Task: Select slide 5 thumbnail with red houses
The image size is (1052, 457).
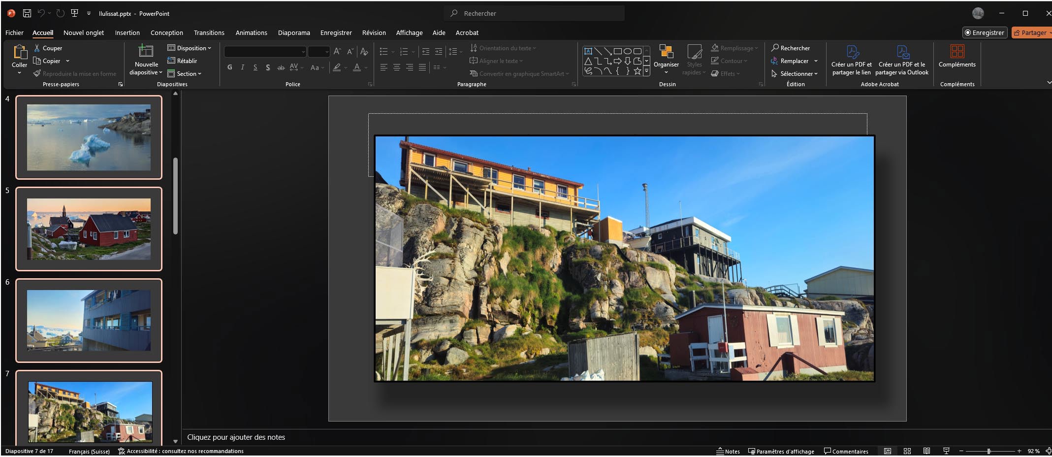Action: pos(89,229)
